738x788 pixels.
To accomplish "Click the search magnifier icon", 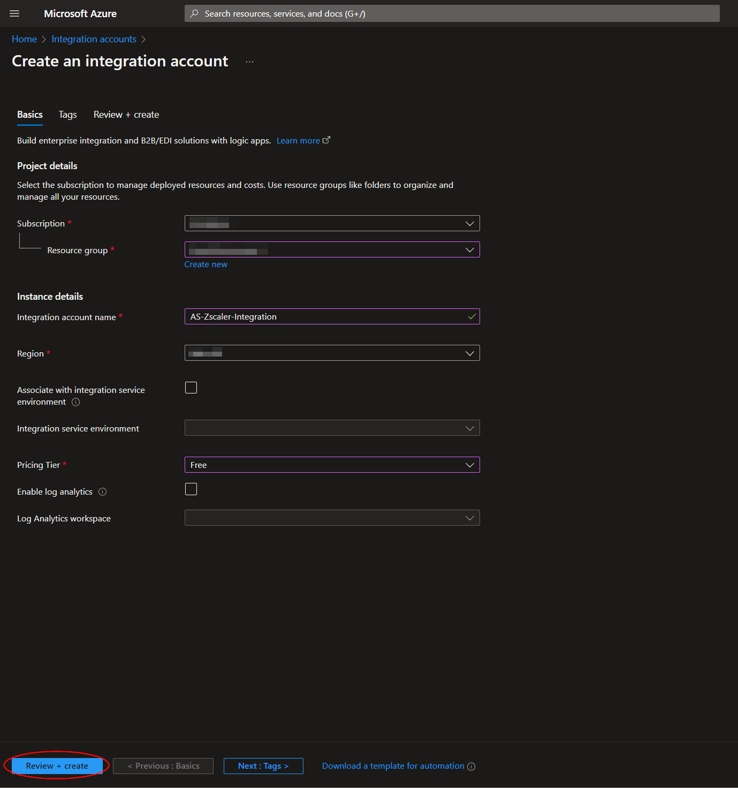I will tap(194, 13).
